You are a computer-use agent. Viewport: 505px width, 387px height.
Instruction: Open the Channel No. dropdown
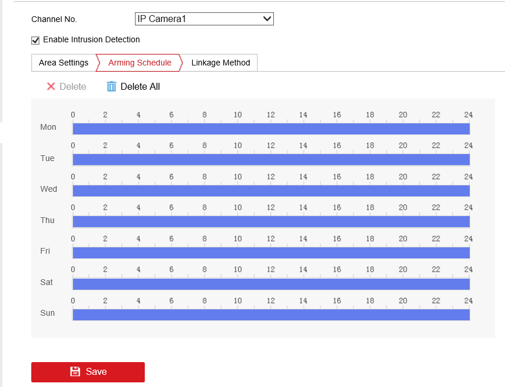pos(204,19)
